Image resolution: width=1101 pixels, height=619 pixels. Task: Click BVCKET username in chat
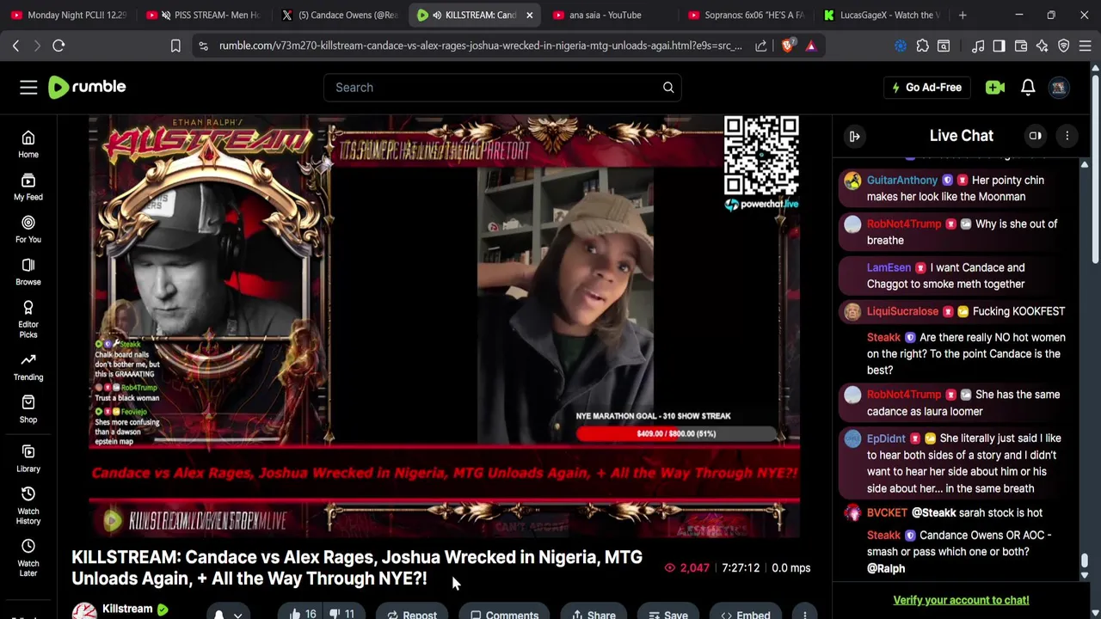887,512
